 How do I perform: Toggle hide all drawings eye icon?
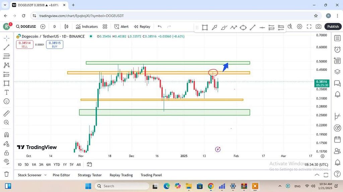[6, 162]
